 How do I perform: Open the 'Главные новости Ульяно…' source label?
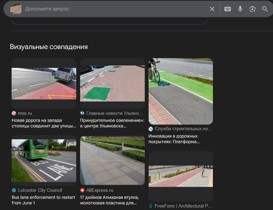pos(115,113)
